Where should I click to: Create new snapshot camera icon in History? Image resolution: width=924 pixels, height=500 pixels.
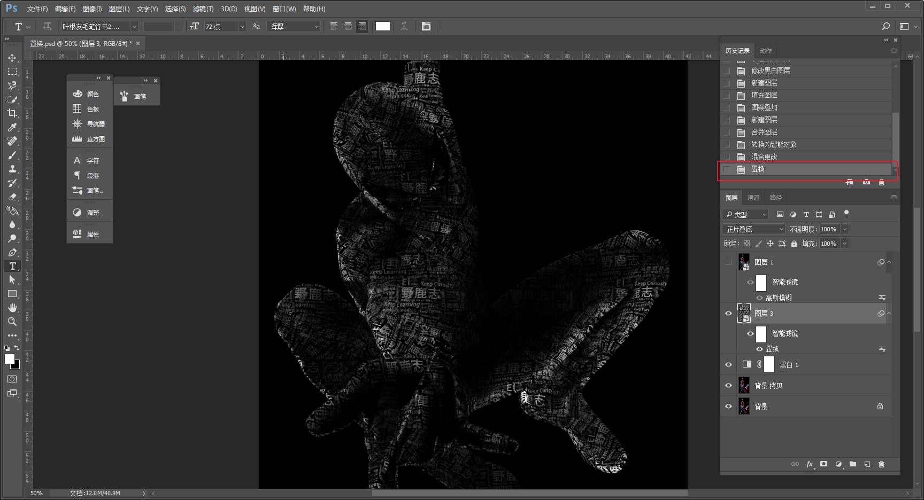click(x=866, y=182)
